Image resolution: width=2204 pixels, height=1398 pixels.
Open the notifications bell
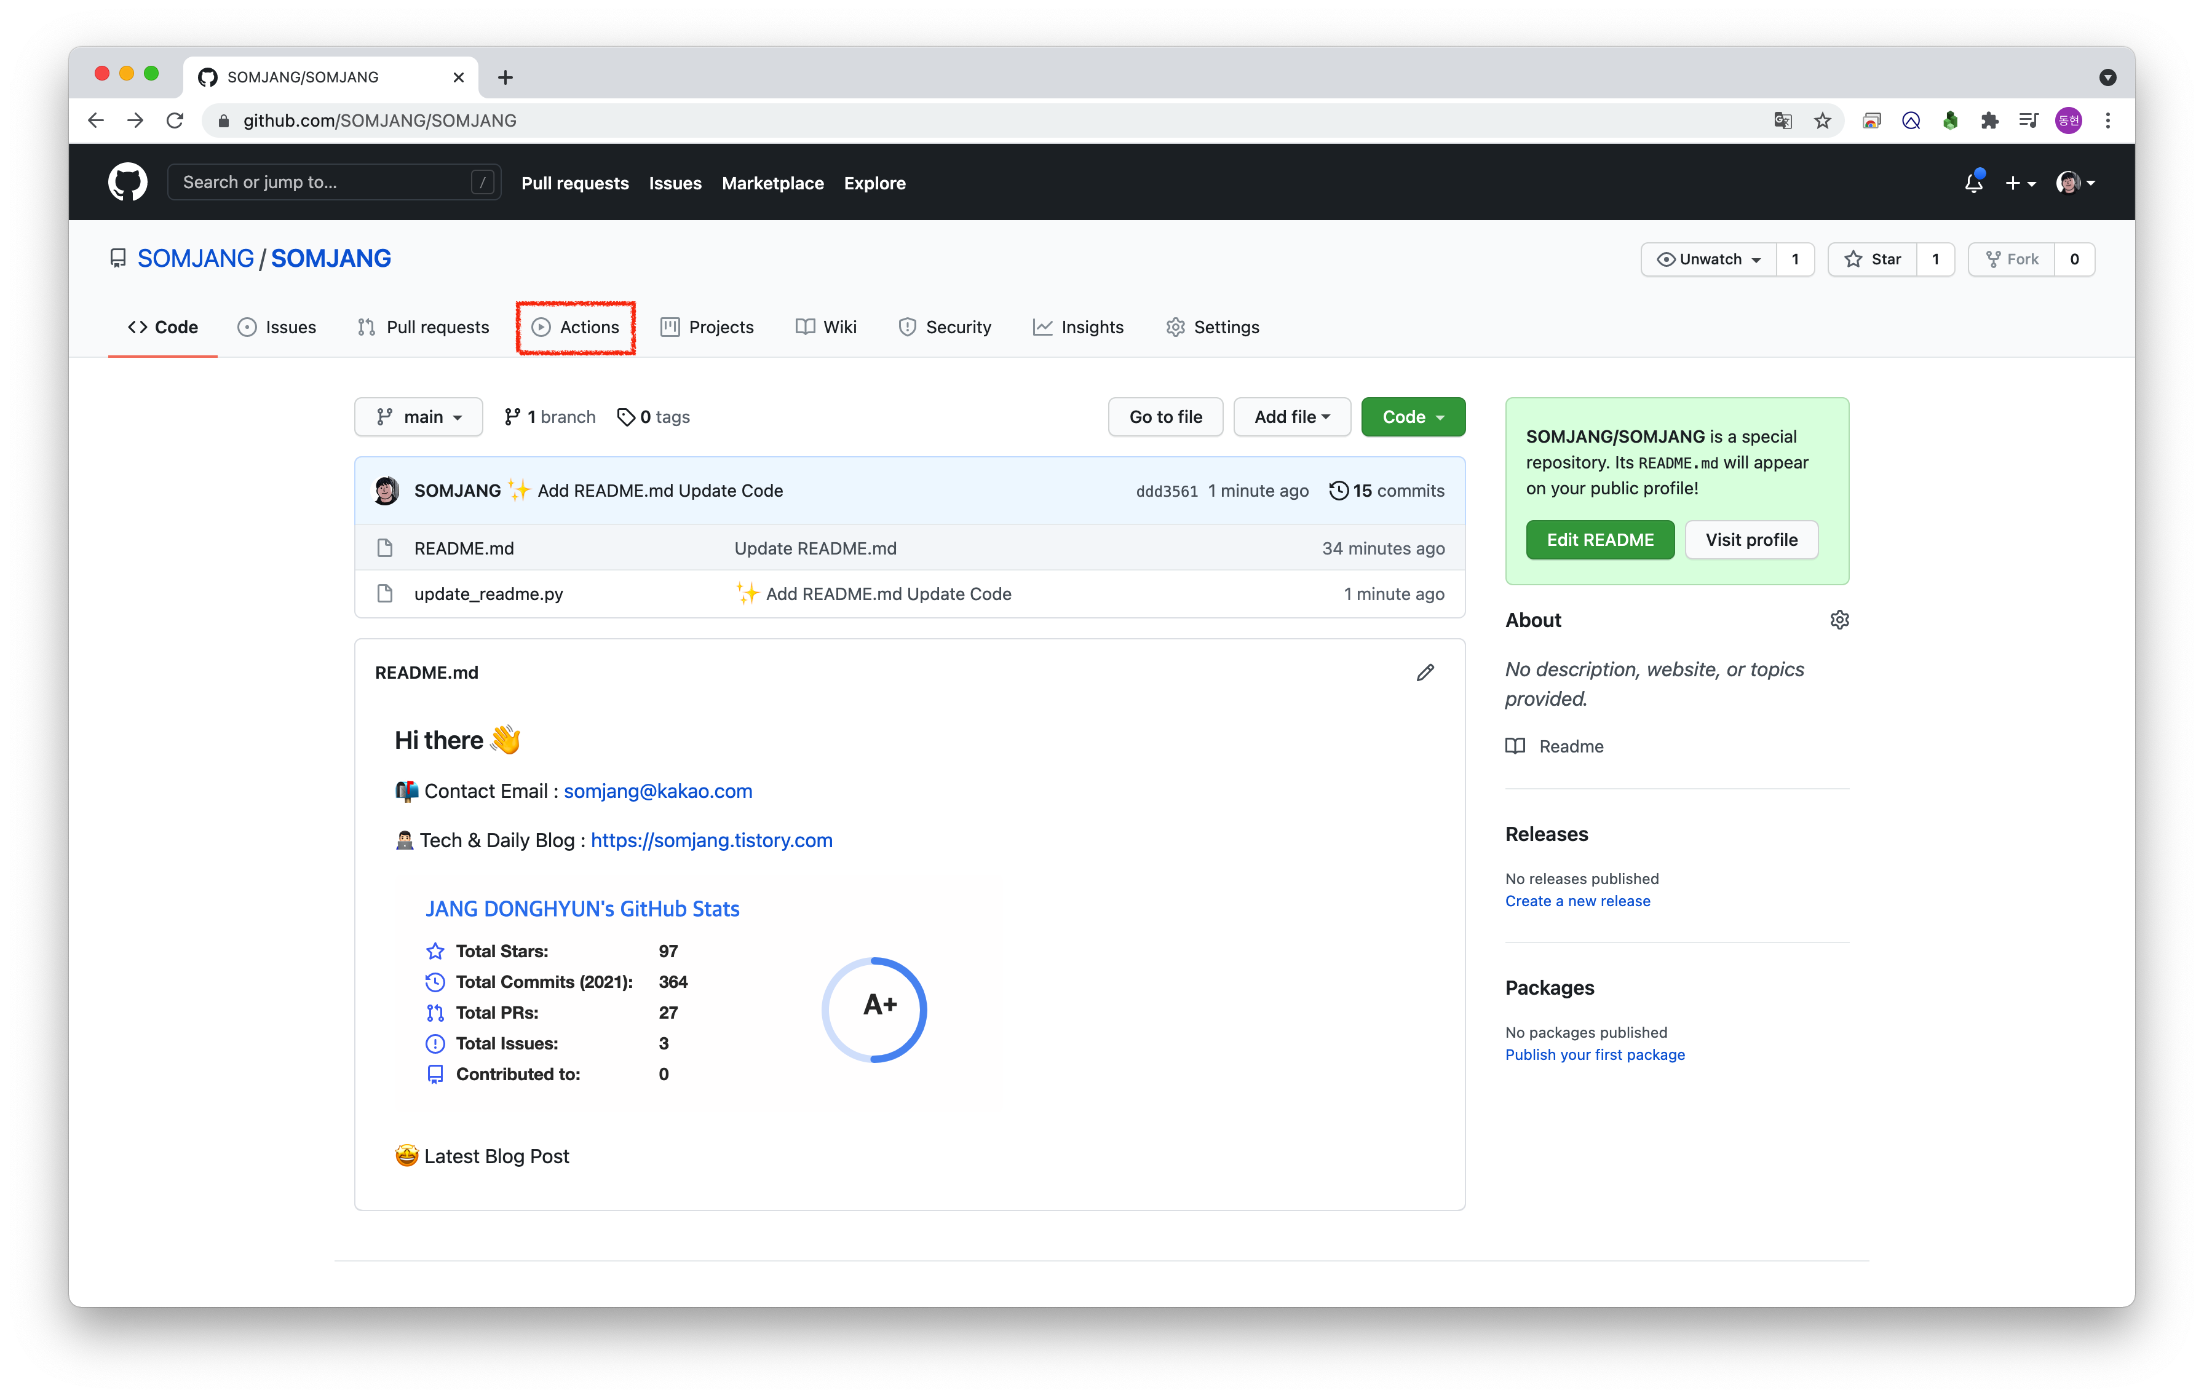point(1973,183)
